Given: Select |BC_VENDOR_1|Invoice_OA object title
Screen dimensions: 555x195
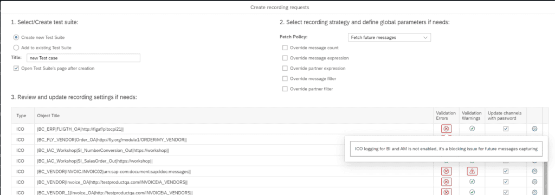Looking at the screenshot, I should tap(115, 192).
